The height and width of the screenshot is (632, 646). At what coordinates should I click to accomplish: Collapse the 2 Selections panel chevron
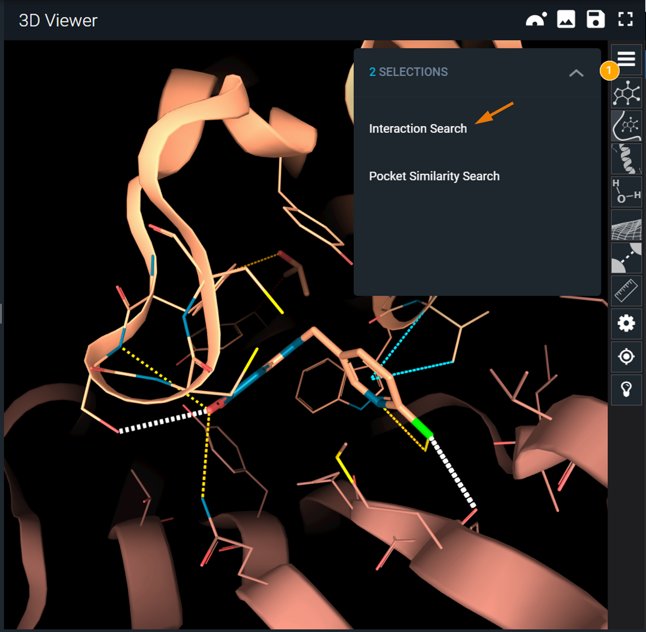click(x=576, y=73)
